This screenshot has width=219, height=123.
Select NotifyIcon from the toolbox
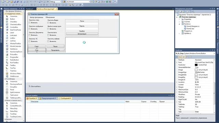pyautogui.click(x=14, y=49)
